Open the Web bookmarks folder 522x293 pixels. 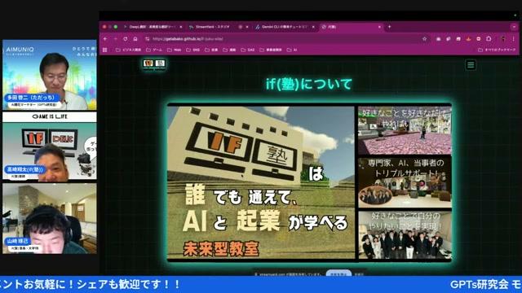pos(174,50)
